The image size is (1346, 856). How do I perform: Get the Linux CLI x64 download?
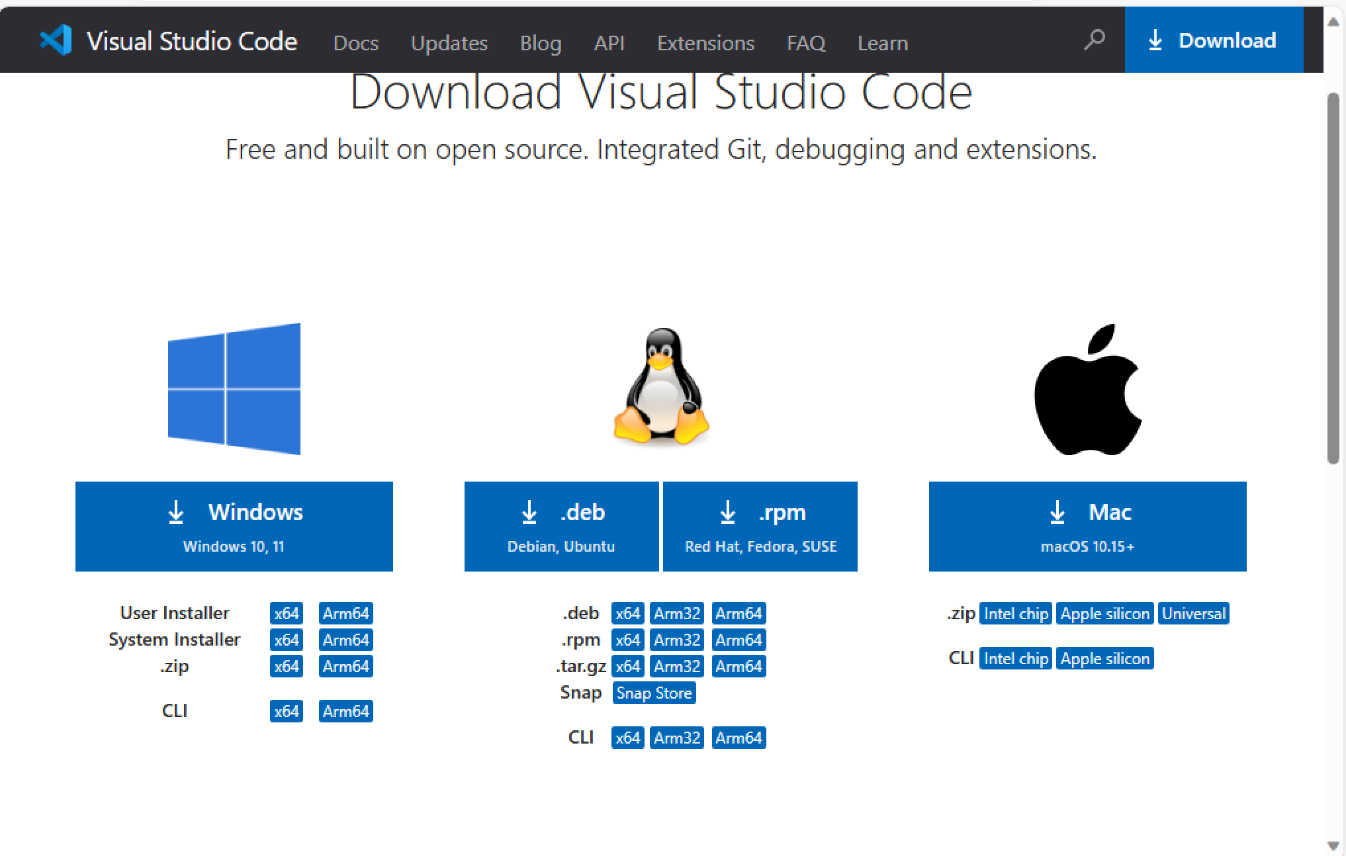pos(628,738)
